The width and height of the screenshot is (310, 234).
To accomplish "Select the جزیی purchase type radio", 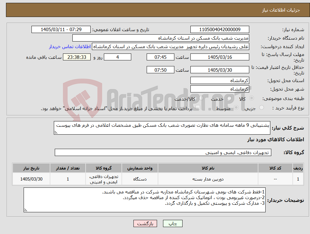I will click(261, 108).
